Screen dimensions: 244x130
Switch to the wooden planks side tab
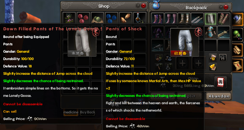238,50
